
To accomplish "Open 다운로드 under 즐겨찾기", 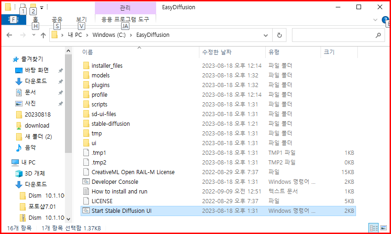I will [31, 81].
